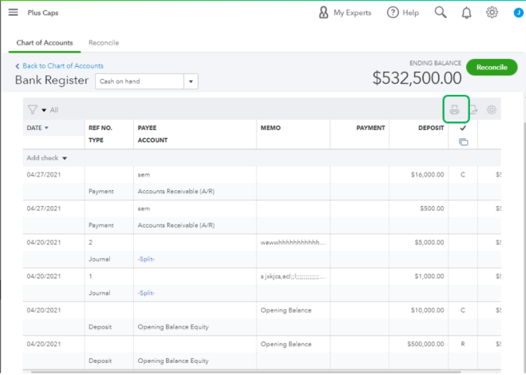
Task: Print the bank register list
Action: 455,110
